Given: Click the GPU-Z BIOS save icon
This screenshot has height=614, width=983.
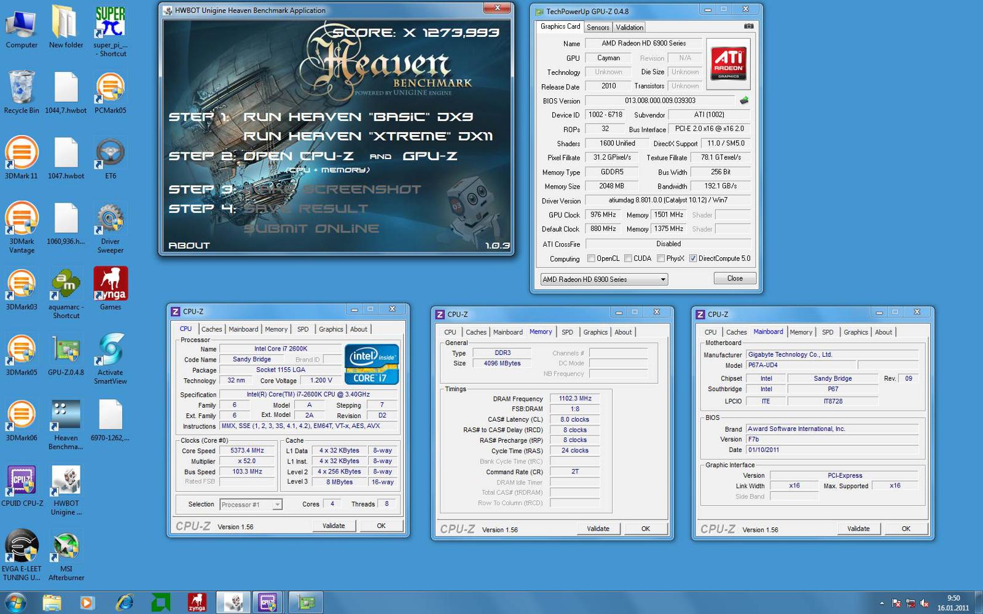Looking at the screenshot, I should [x=744, y=100].
